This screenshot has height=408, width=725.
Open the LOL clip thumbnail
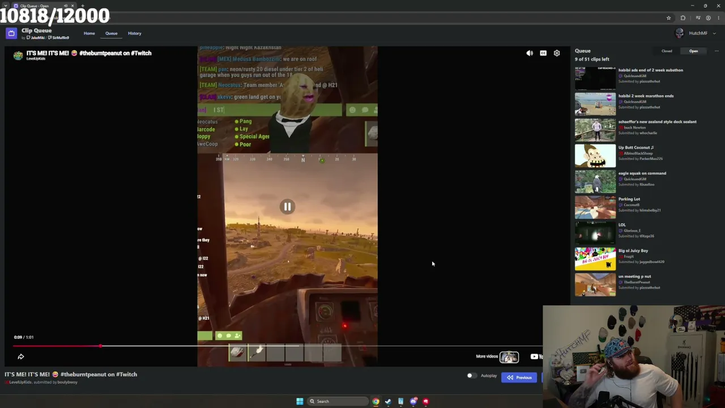pyautogui.click(x=595, y=233)
